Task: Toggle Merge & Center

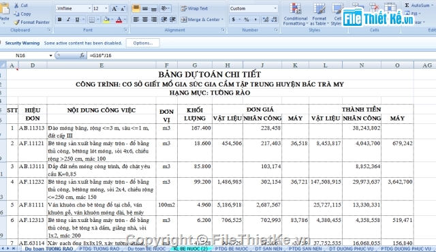Action: click(200, 20)
